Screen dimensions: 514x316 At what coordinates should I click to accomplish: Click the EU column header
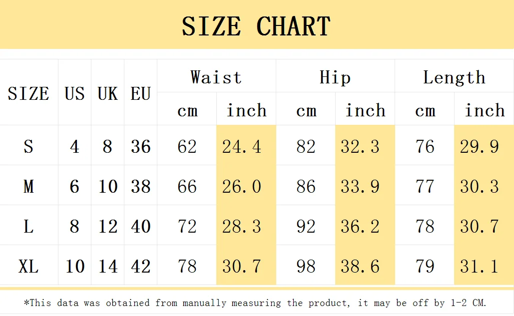140,93
